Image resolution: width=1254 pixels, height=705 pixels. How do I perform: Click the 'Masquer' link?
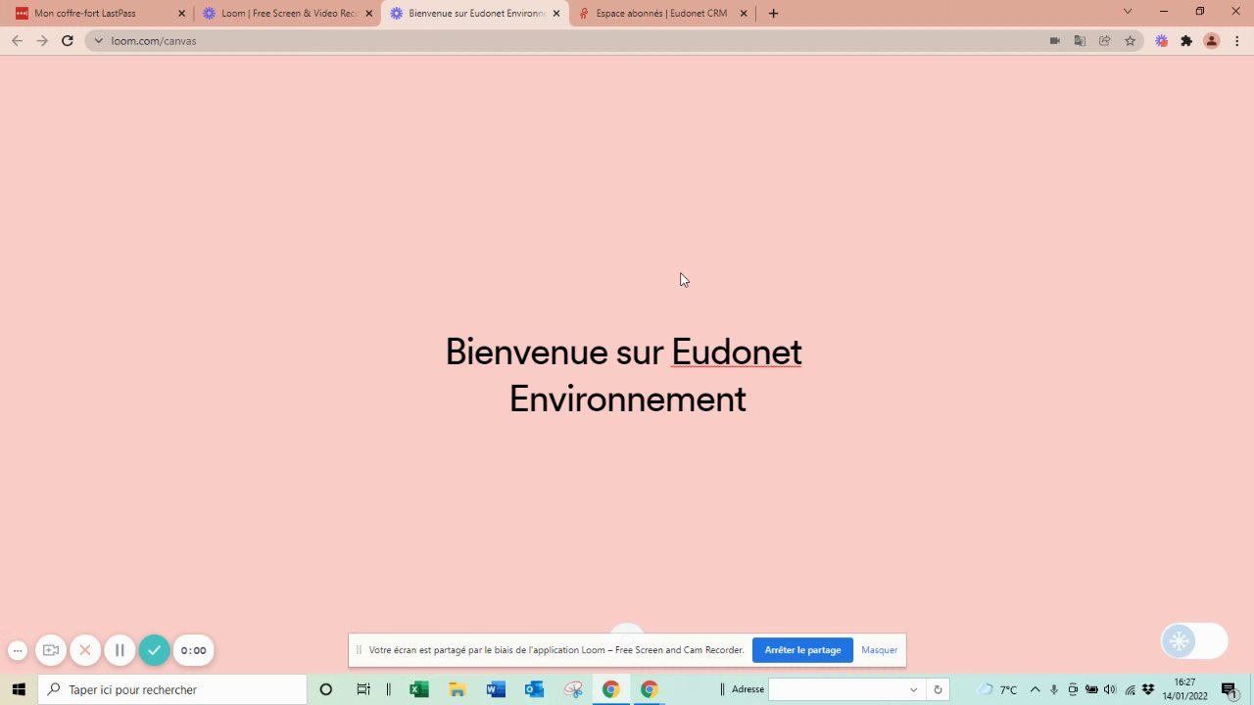coord(879,650)
